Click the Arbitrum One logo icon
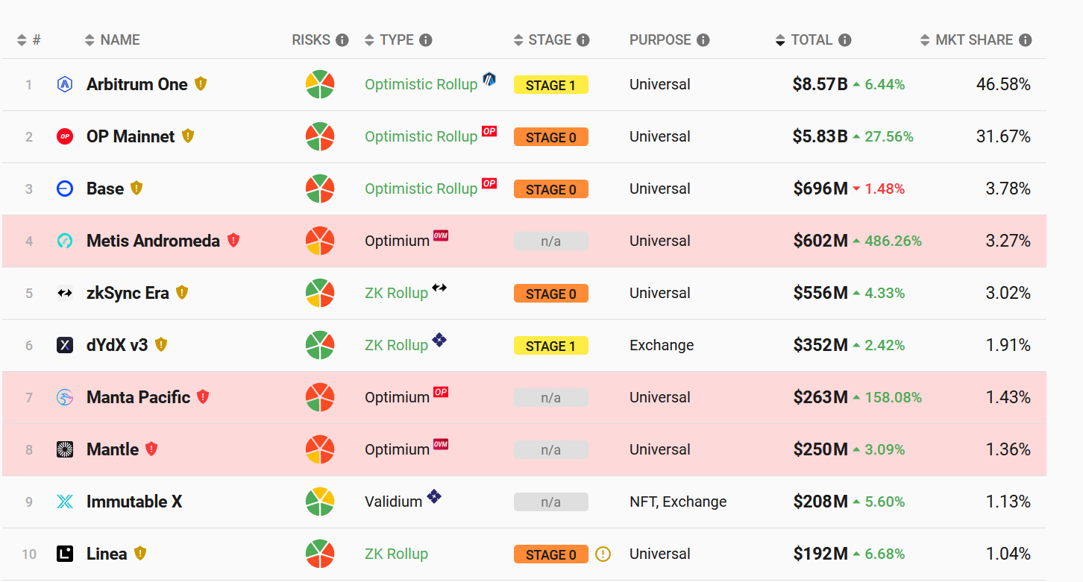This screenshot has width=1083, height=582. point(65,85)
